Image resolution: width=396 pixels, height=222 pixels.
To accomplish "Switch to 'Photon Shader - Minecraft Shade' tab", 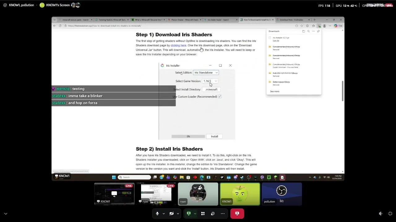I will coord(185,20).
